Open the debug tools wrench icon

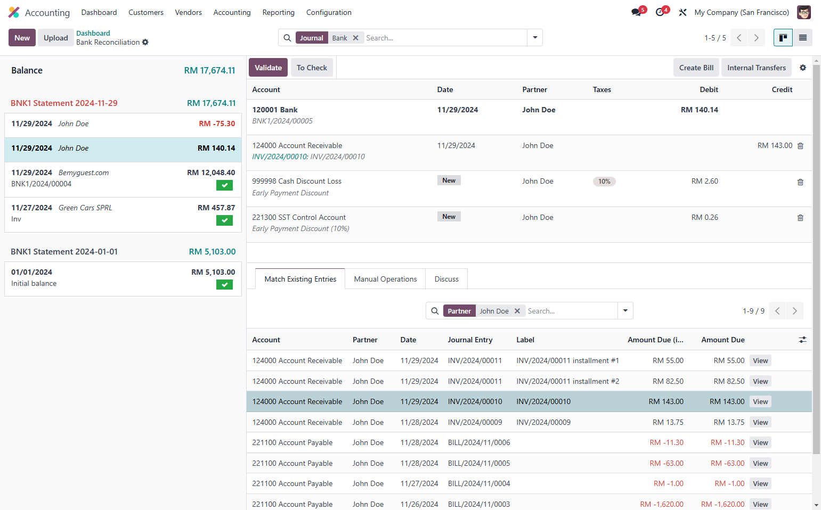point(682,12)
